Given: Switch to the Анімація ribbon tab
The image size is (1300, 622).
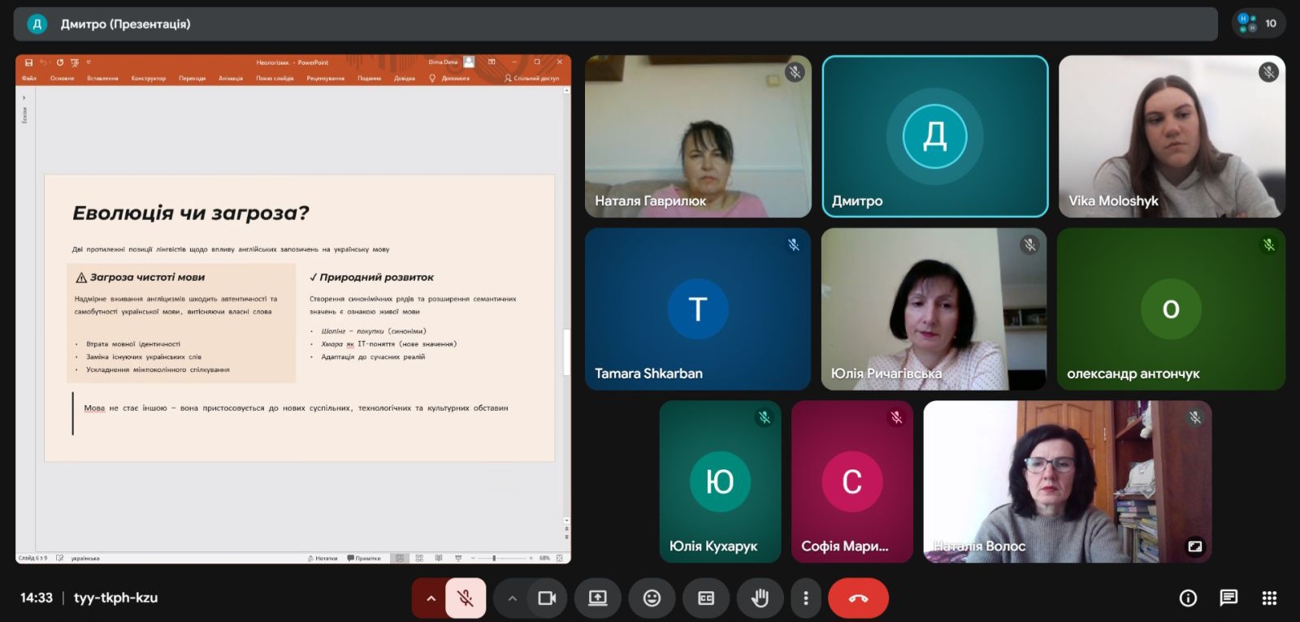Looking at the screenshot, I should [231, 79].
